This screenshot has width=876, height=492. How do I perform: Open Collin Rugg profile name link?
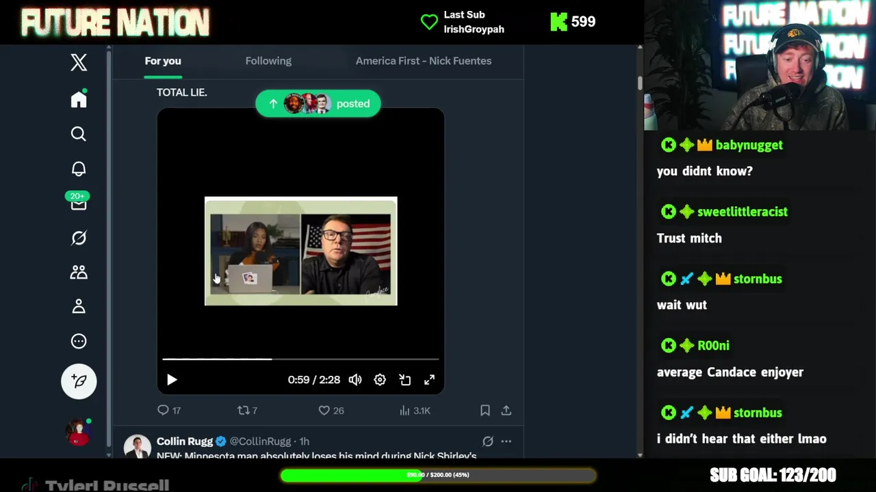point(185,441)
